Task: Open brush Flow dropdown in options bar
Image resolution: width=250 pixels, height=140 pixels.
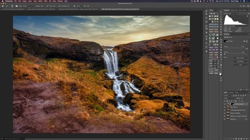Action: 55,6
